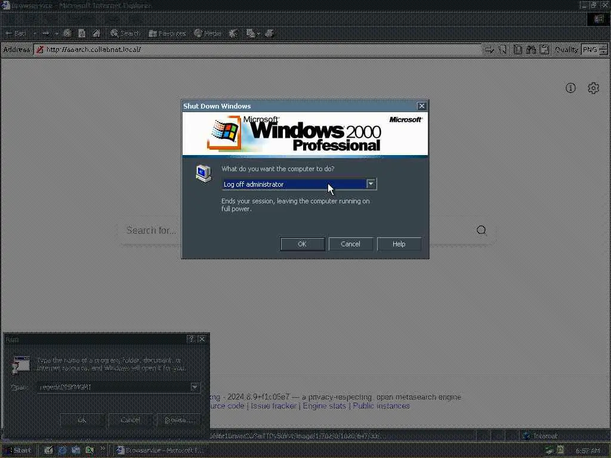The image size is (611, 458).
Task: Click the Mail icon in IE toolbar
Action: click(251, 33)
